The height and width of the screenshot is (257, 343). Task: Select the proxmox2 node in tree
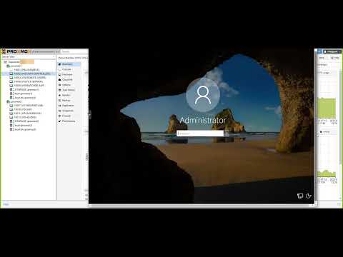(x=16, y=101)
